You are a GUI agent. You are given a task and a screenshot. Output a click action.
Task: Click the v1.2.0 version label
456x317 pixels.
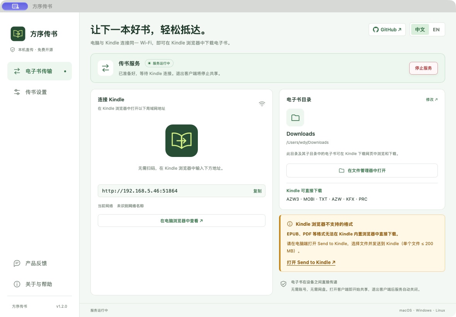click(62, 306)
